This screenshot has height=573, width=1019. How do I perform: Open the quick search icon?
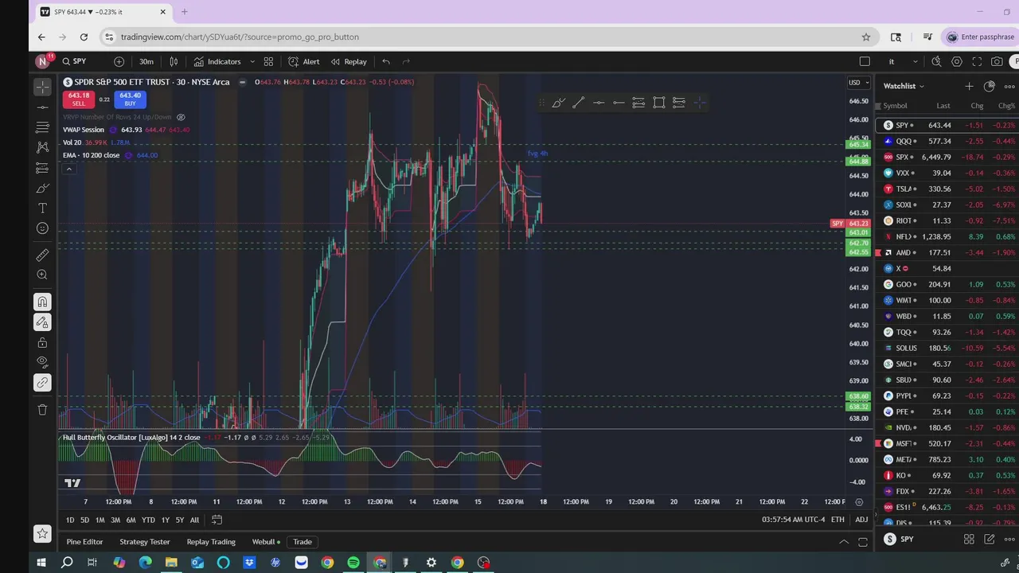click(x=936, y=61)
